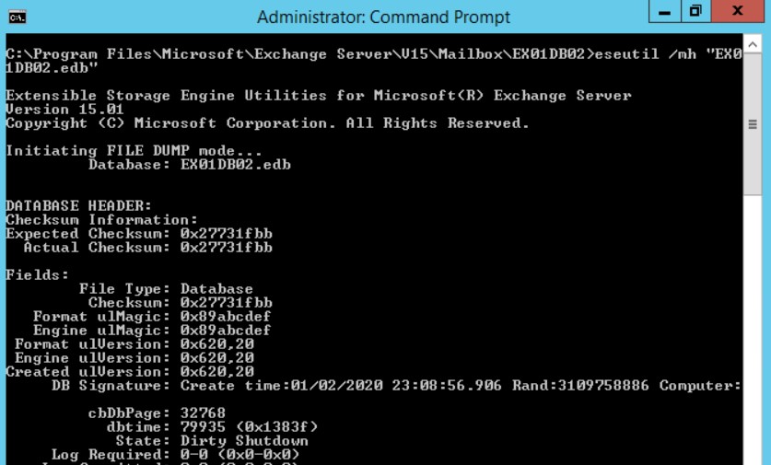The height and width of the screenshot is (465, 771).
Task: Click the cbDbPage value 32768
Action: [x=203, y=413]
